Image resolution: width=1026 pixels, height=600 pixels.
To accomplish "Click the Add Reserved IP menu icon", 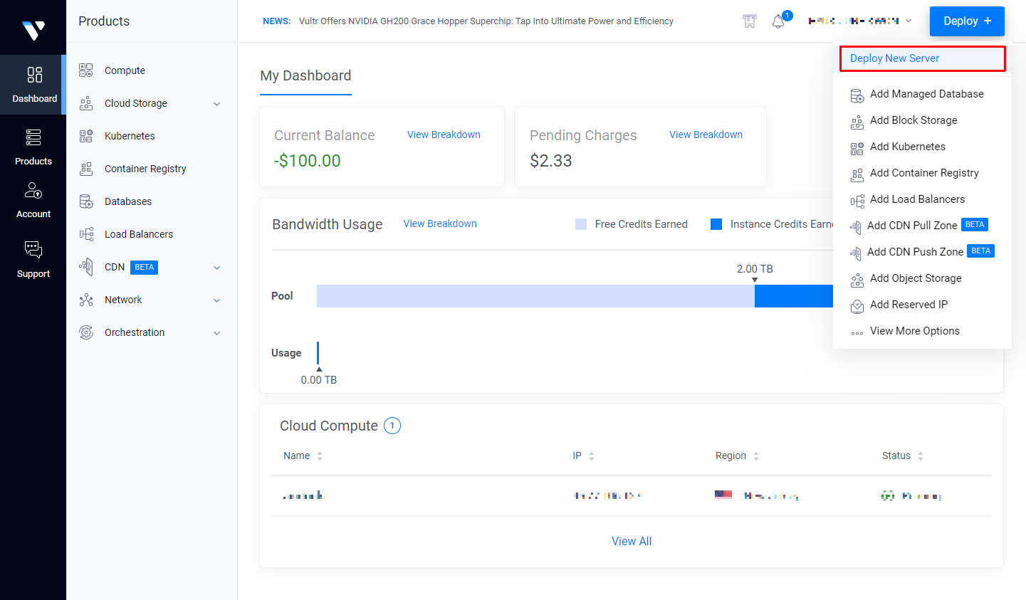I will tap(857, 306).
